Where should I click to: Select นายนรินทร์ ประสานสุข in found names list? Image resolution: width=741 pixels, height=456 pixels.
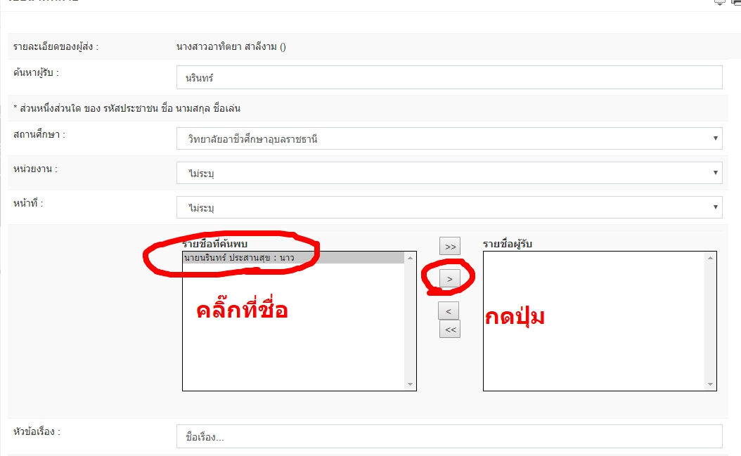293,258
